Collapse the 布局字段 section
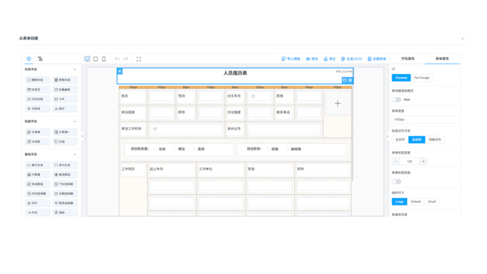The image size is (487, 274). pos(75,69)
